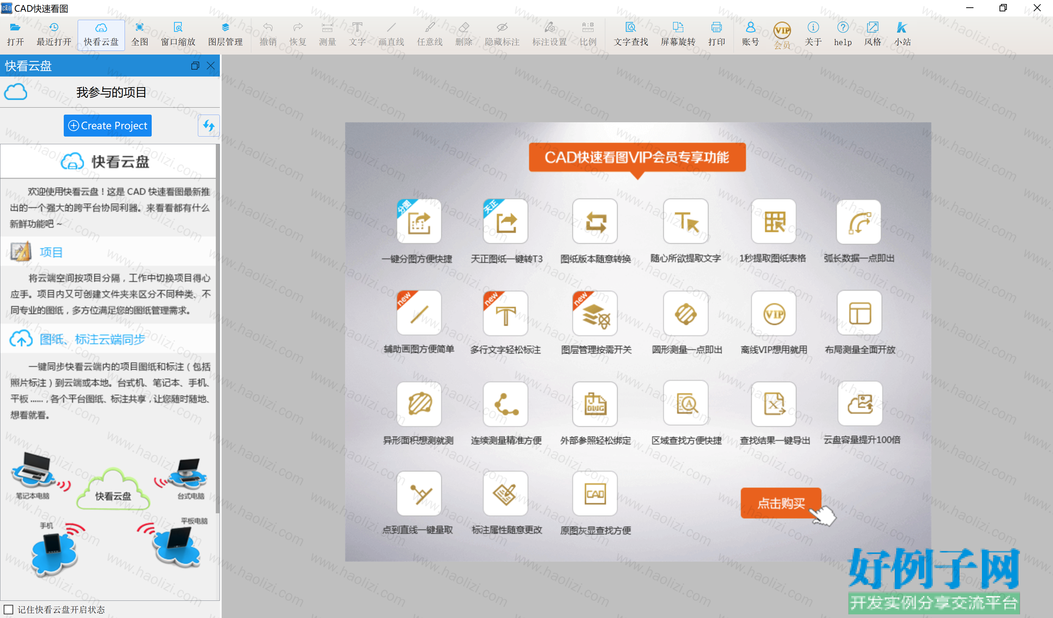Click the 屏幕旋转 screen rotate icon
Viewport: 1053px width, 618px height.
[x=678, y=34]
